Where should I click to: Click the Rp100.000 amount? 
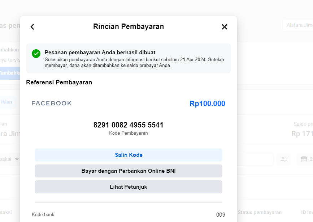pyautogui.click(x=207, y=104)
